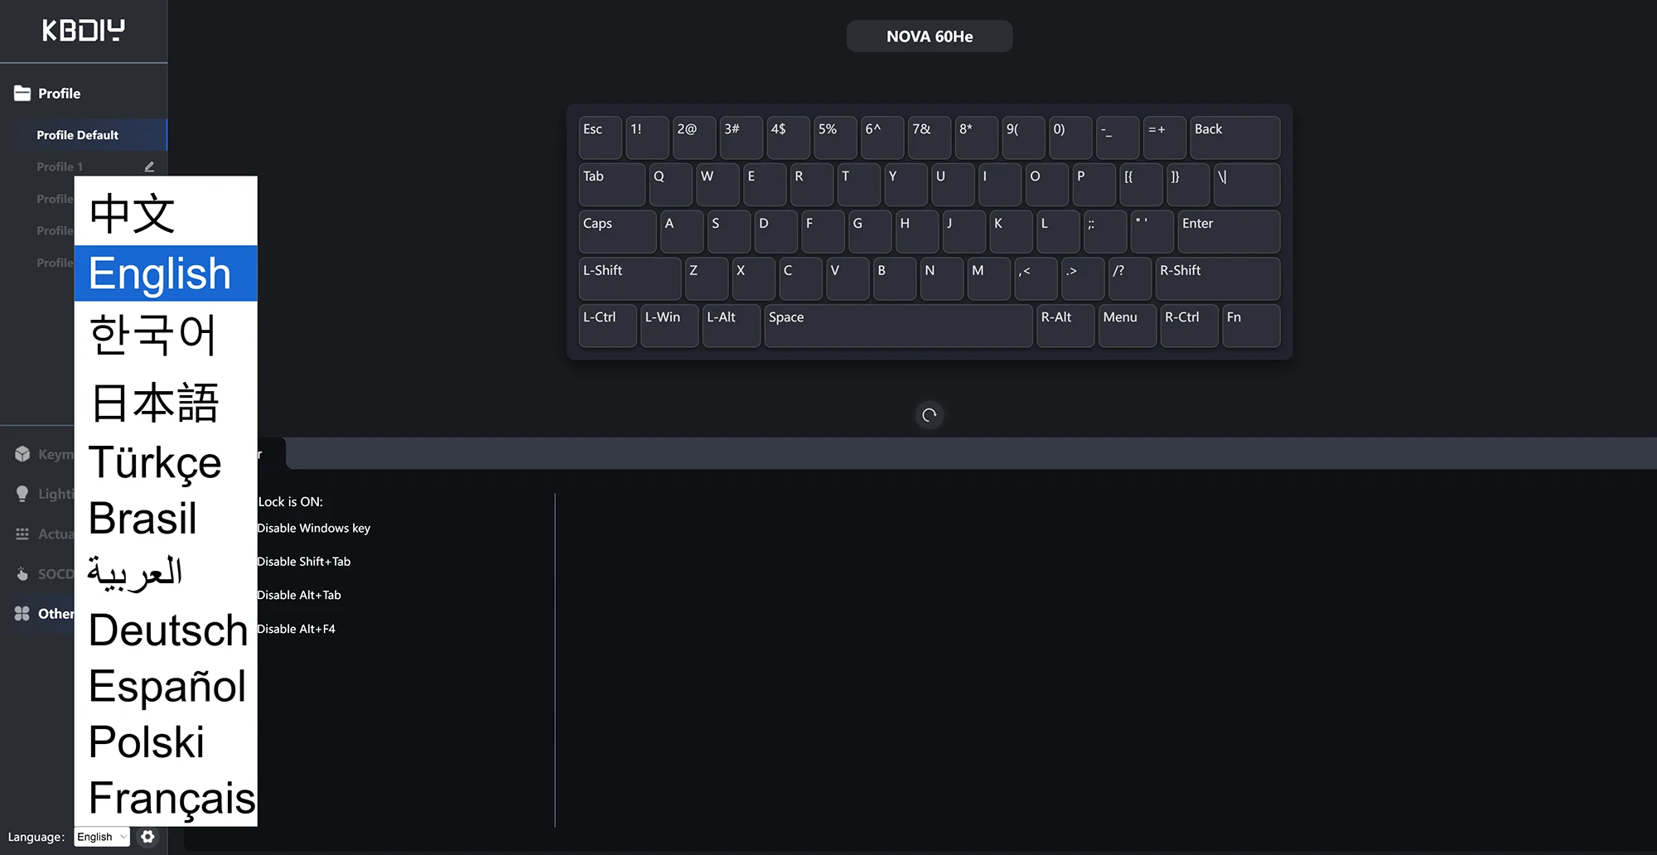This screenshot has height=855, width=1657.
Task: Click the L-Win key on virtual keyboard
Action: 669,326
